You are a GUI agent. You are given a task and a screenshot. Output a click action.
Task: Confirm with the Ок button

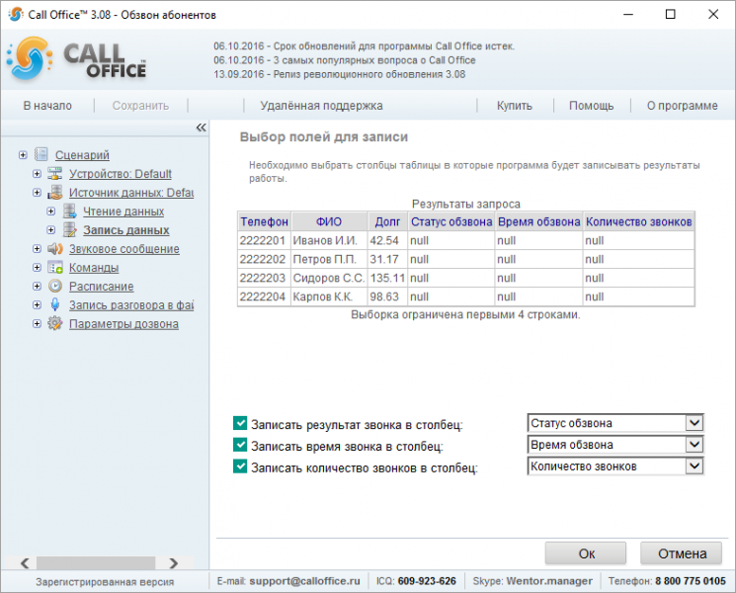[x=585, y=553]
